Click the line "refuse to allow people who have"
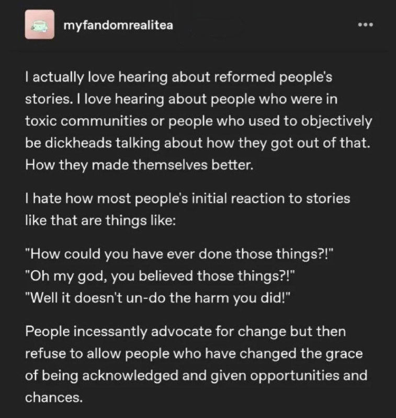This screenshot has height=418, width=396. click(194, 354)
